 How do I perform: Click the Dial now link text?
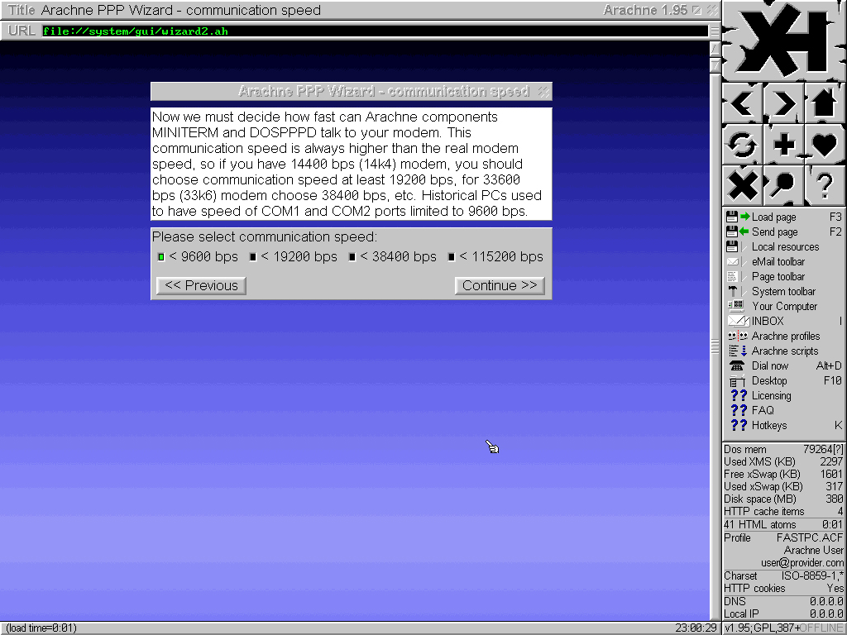click(770, 365)
